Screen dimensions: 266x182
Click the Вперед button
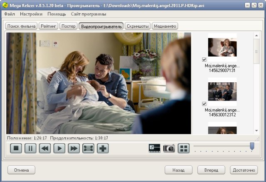(211, 170)
